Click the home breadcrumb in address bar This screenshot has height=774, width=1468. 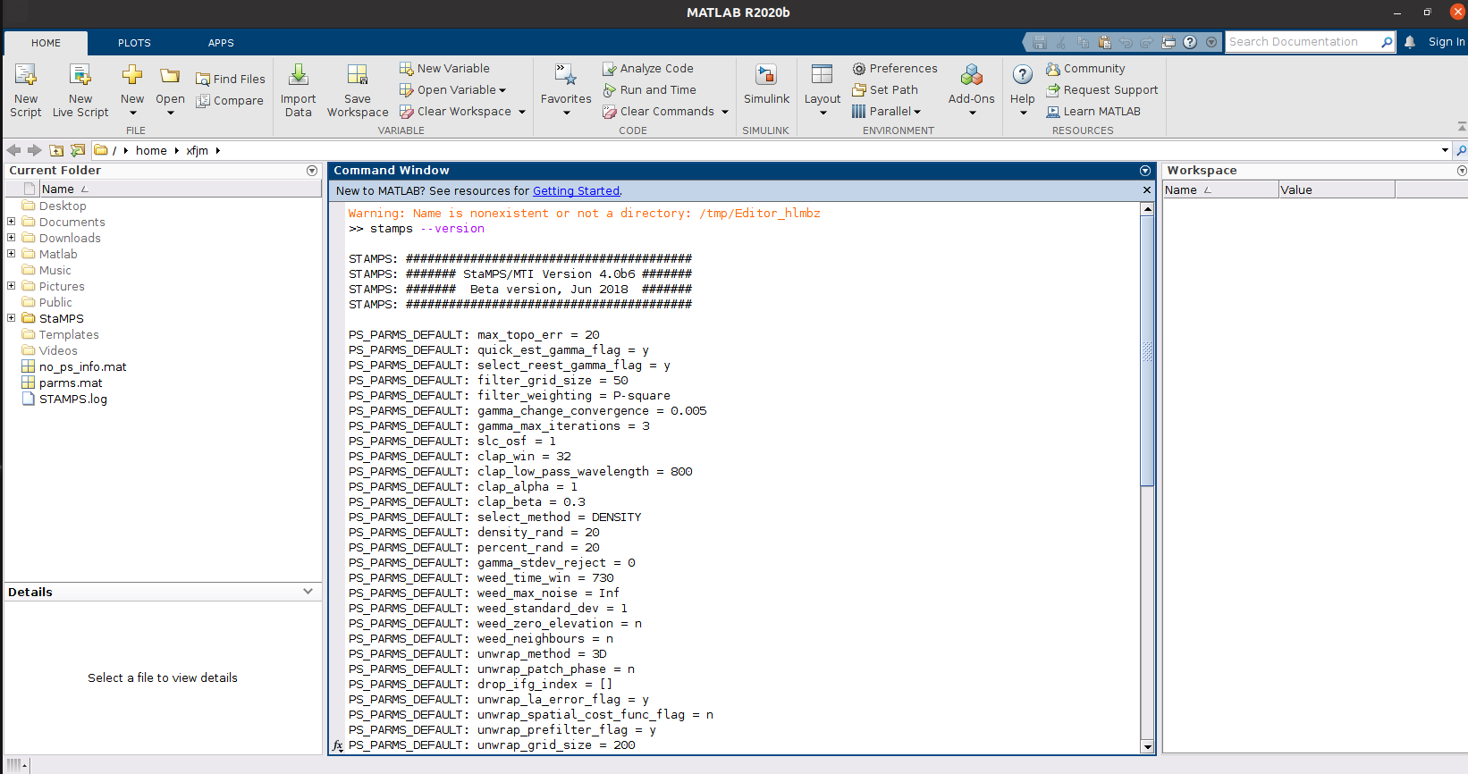pos(151,150)
